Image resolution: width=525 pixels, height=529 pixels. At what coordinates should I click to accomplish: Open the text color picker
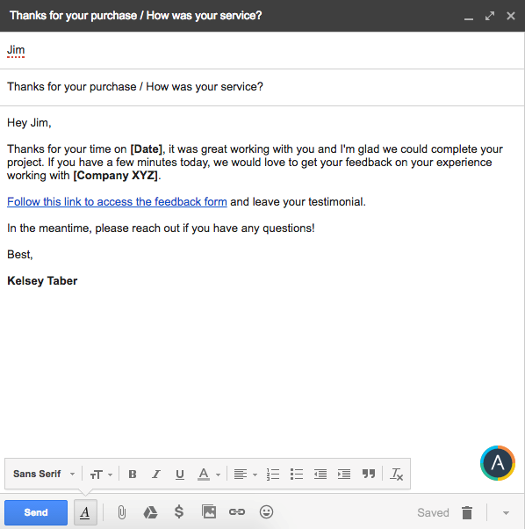click(209, 474)
